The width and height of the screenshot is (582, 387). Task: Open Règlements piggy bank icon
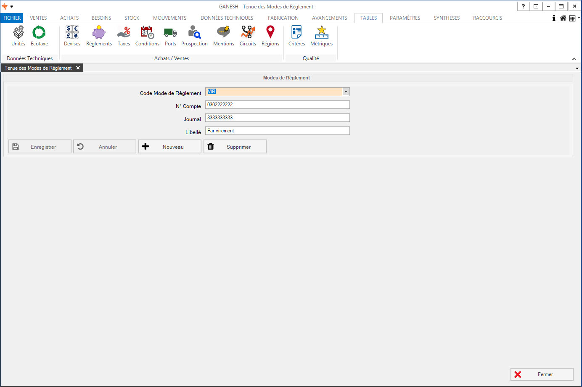pos(99,33)
